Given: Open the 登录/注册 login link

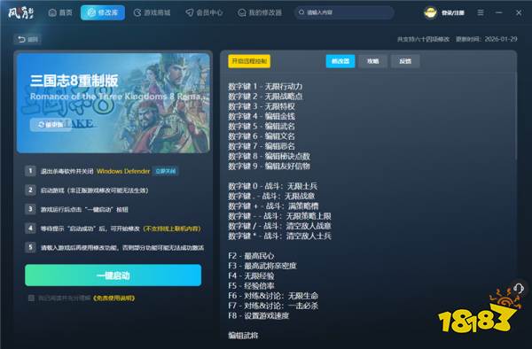Looking at the screenshot, I should tap(452, 13).
